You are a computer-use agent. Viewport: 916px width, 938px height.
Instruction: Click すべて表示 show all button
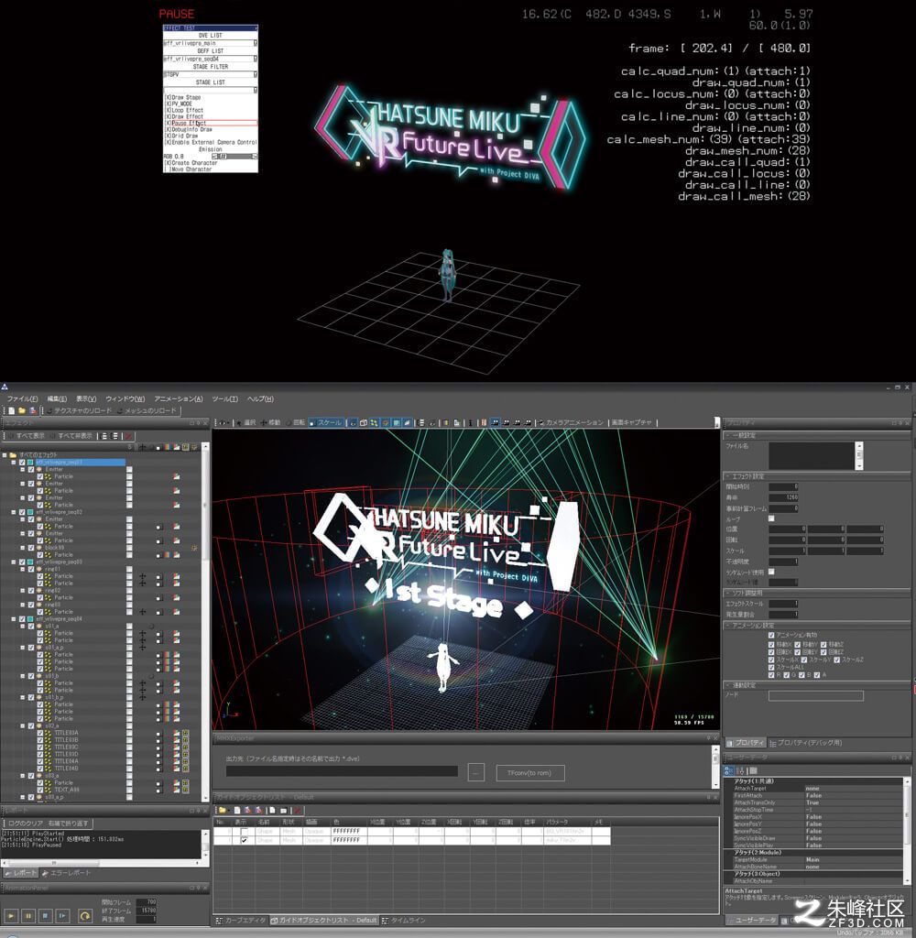click(x=27, y=436)
